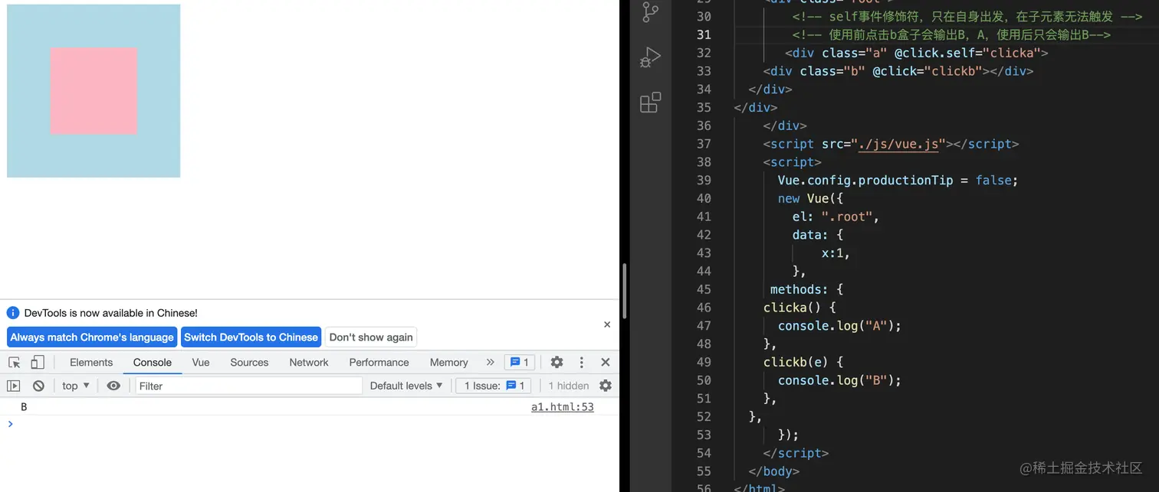Switch to the Network tab

(309, 363)
